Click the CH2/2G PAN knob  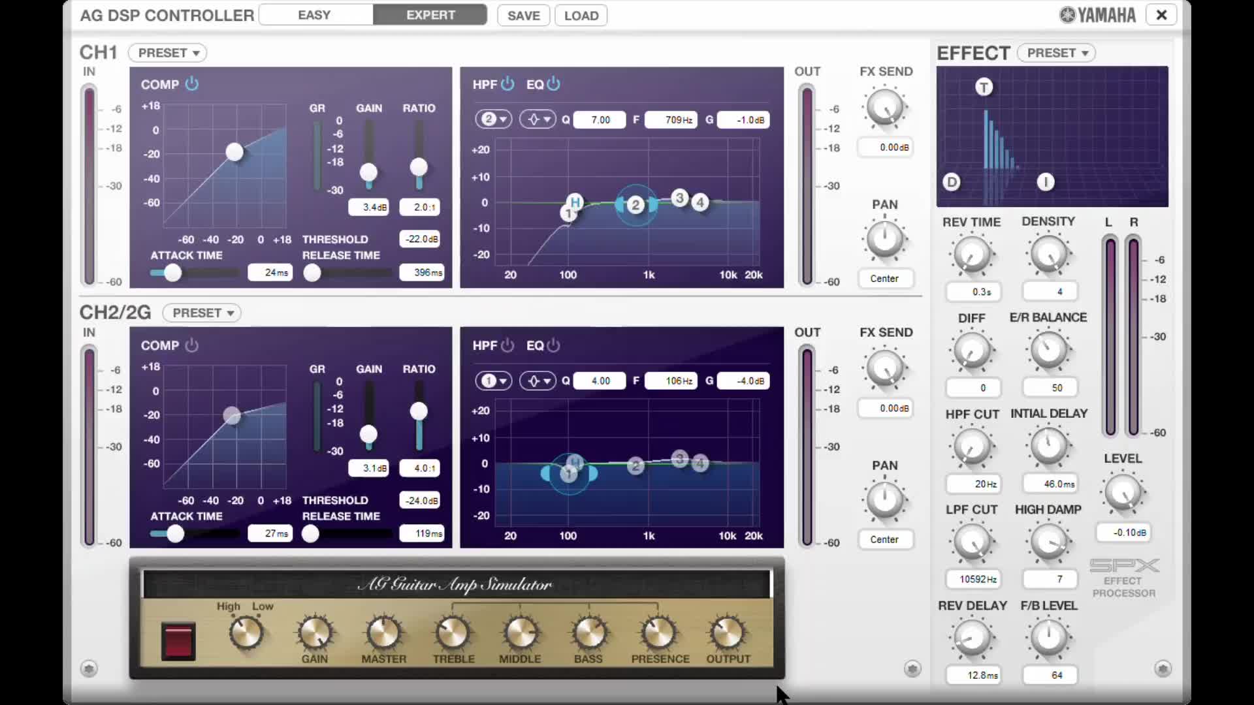[884, 499]
